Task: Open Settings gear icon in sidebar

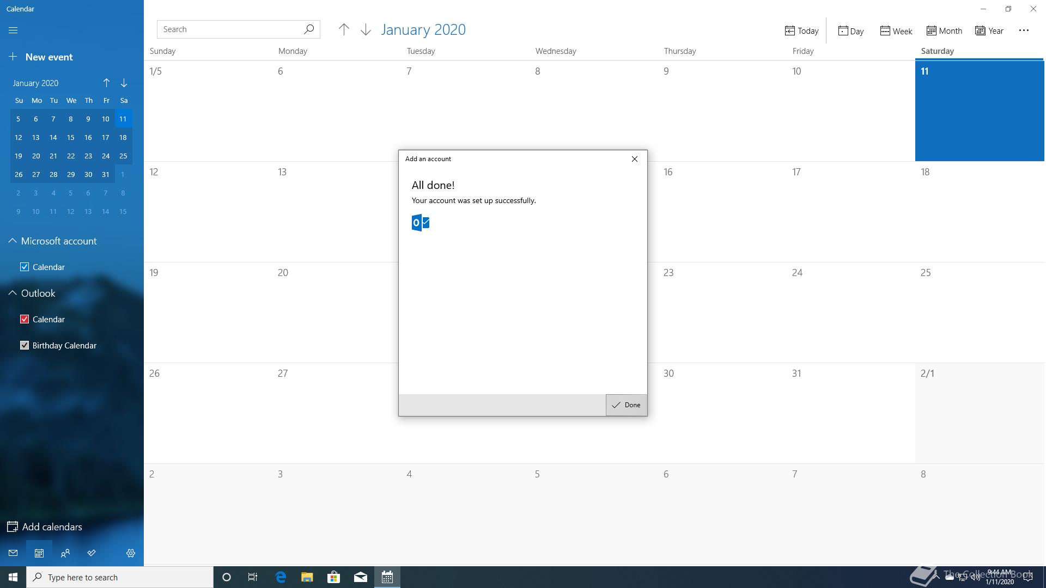Action: pos(131,553)
